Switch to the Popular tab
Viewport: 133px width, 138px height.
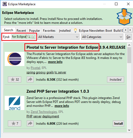pyautogui.click(x=34, y=31)
